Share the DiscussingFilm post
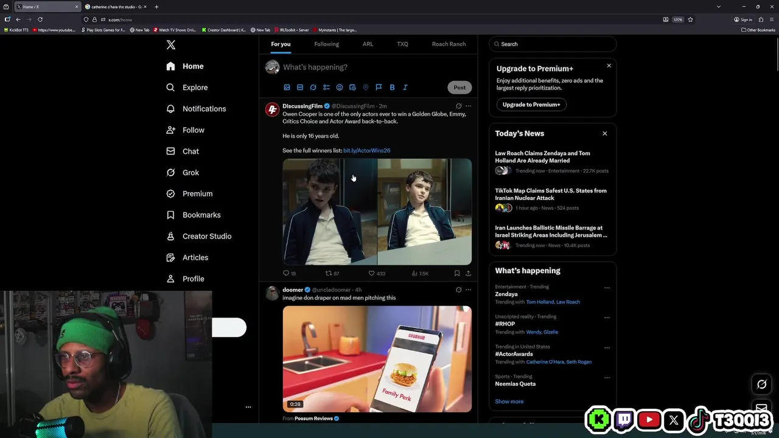779x438 pixels. 468,273
